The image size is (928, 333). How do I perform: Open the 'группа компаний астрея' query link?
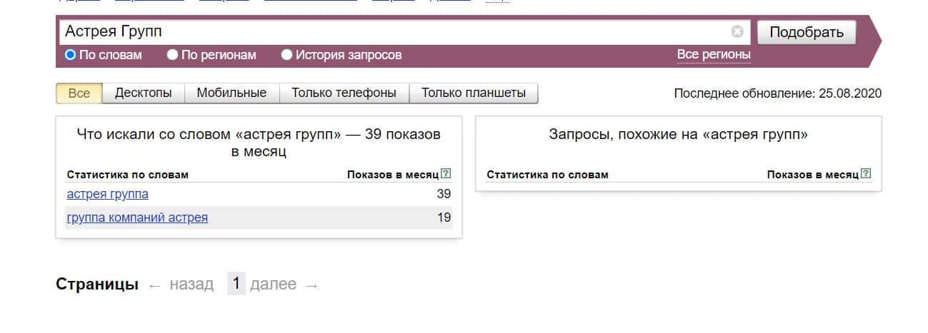point(137,217)
